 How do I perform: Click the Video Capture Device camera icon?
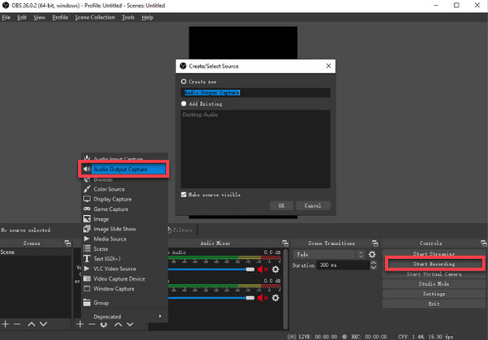(x=87, y=278)
